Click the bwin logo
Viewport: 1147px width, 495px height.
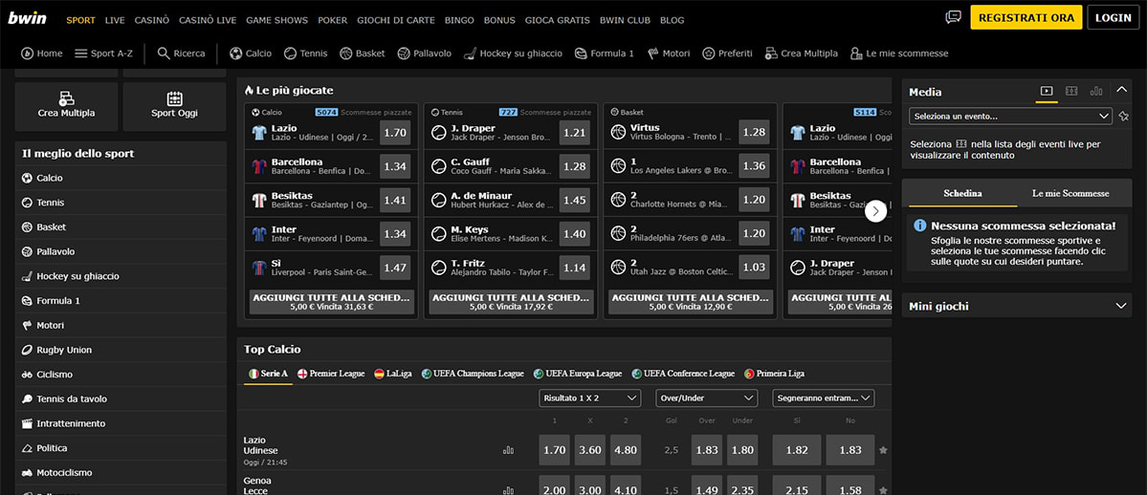point(27,18)
